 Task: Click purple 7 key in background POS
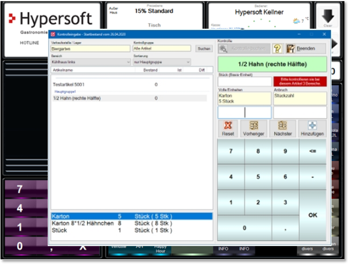click(x=20, y=190)
